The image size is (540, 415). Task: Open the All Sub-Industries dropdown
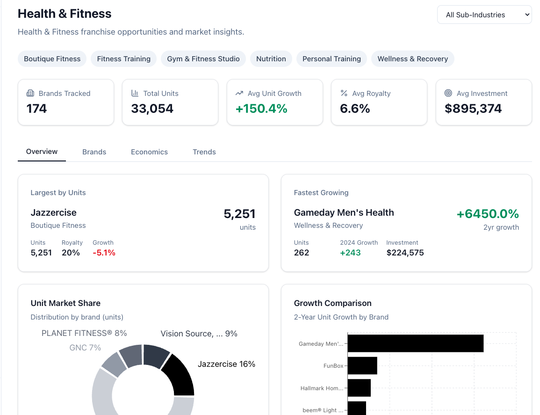[x=484, y=15]
